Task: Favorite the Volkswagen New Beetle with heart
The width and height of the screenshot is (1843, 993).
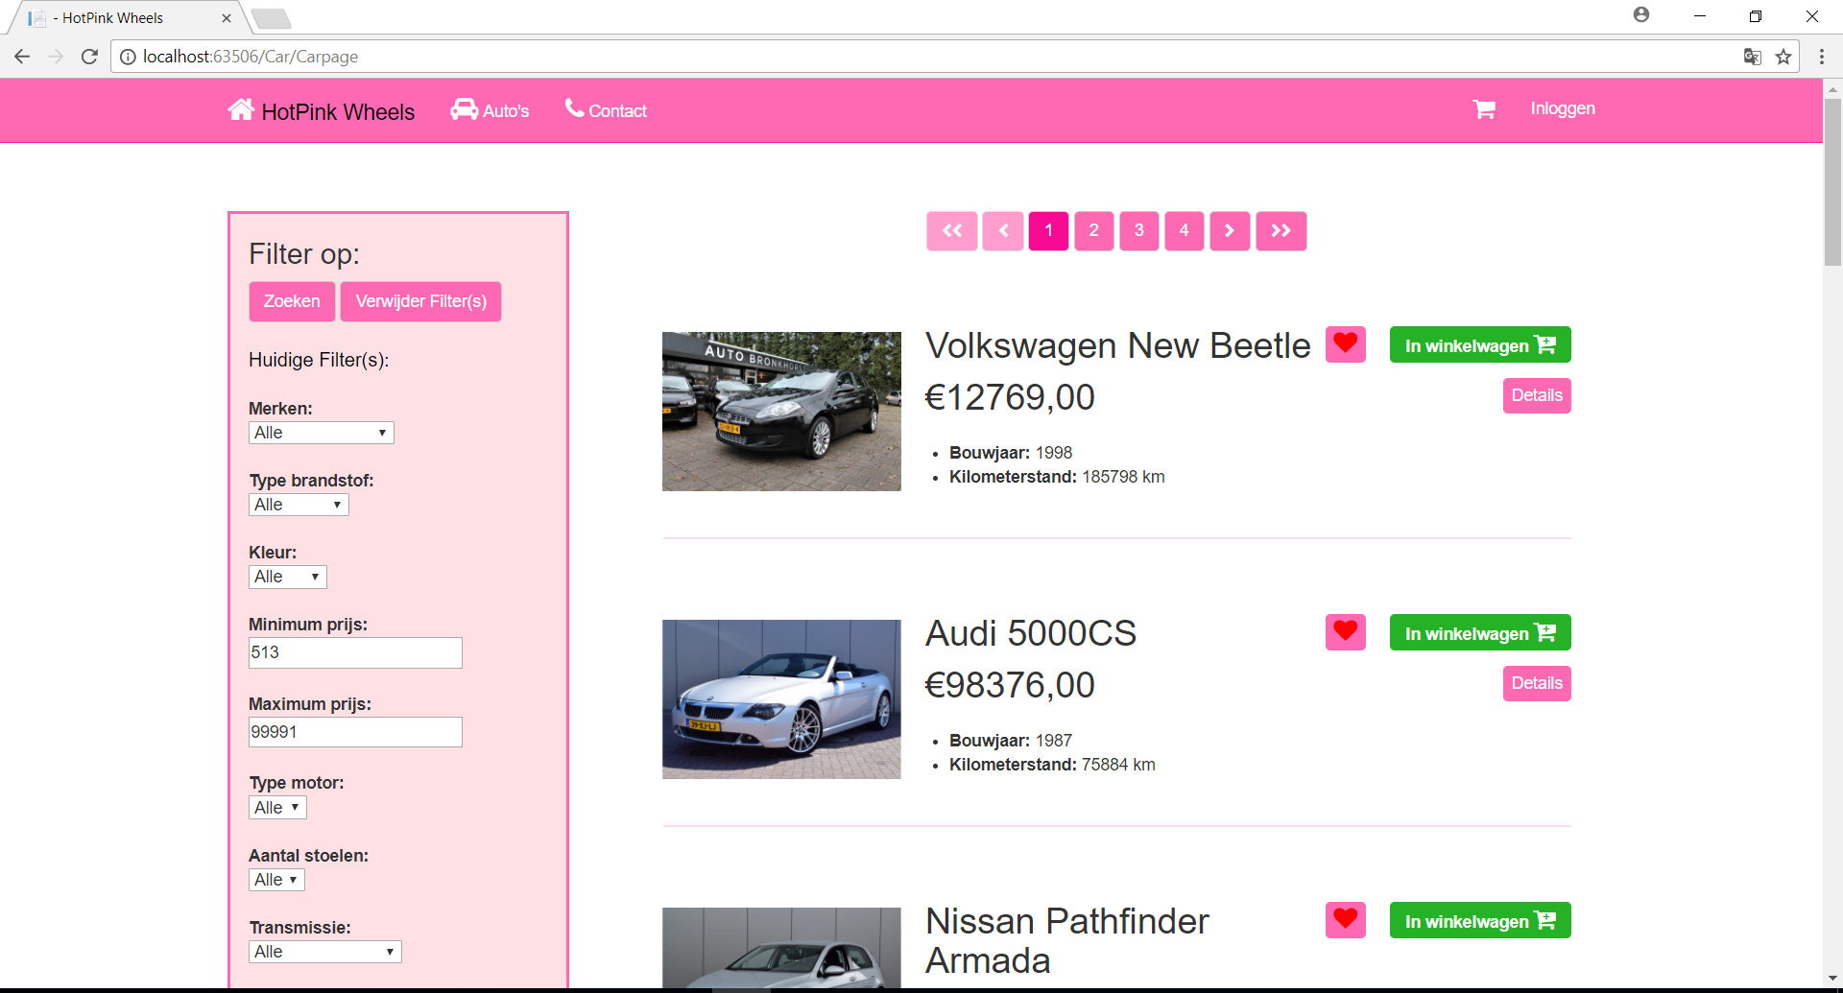Action: [1346, 343]
